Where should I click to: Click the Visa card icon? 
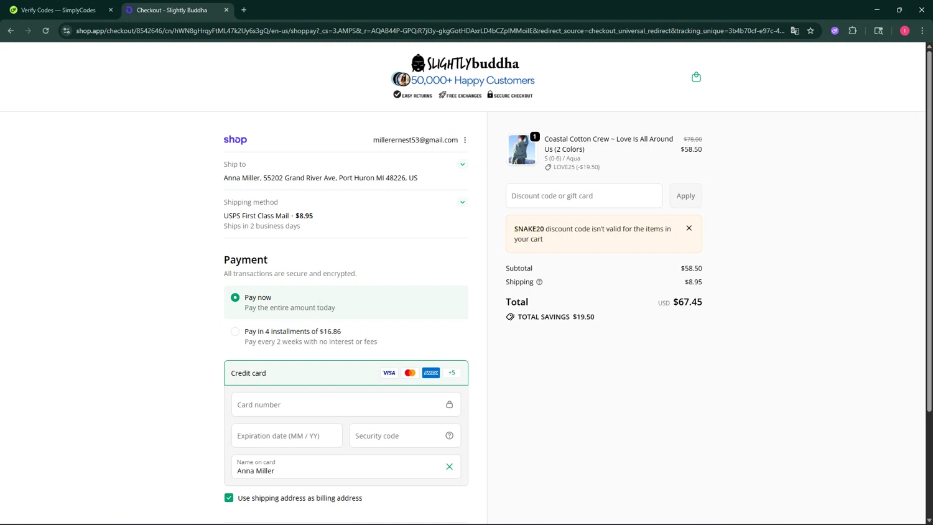point(389,373)
